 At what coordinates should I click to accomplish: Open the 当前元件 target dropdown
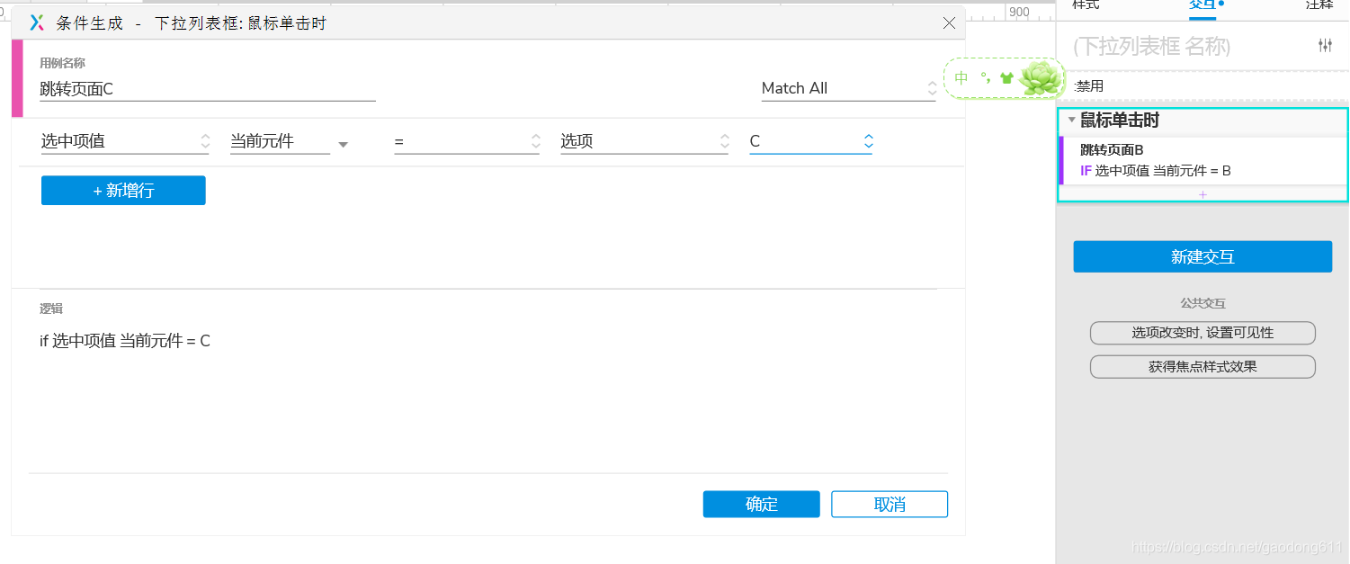[x=289, y=141]
